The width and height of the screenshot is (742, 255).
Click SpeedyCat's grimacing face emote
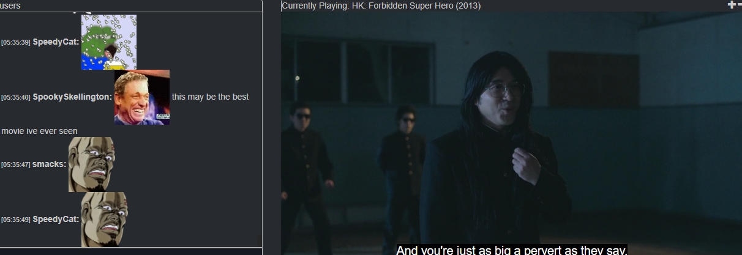point(105,220)
